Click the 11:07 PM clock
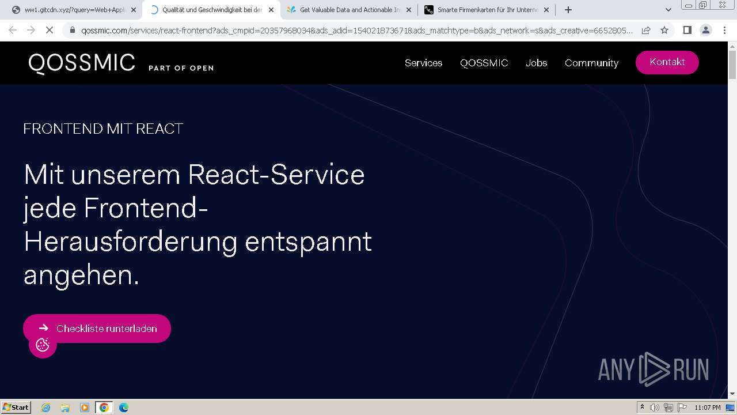 (708, 408)
